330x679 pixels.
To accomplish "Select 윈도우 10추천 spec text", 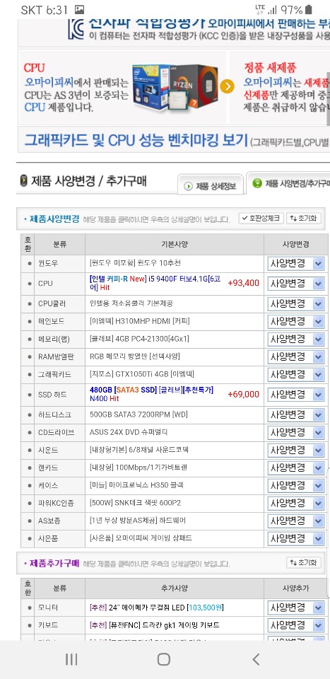I will (135, 263).
